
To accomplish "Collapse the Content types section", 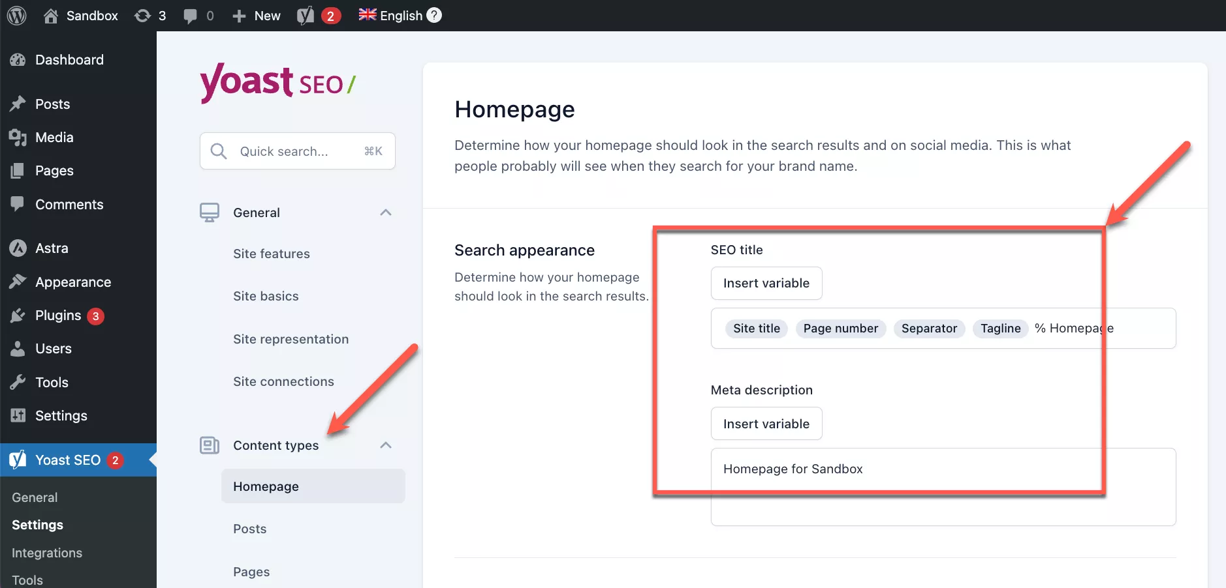I will coord(385,445).
